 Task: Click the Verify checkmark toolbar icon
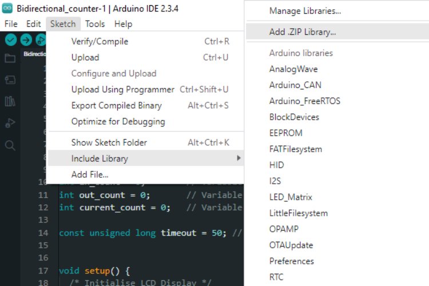click(11, 40)
